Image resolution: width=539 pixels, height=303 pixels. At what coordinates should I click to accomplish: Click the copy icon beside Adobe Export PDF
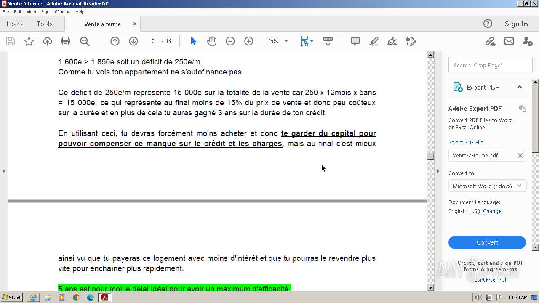point(523,109)
